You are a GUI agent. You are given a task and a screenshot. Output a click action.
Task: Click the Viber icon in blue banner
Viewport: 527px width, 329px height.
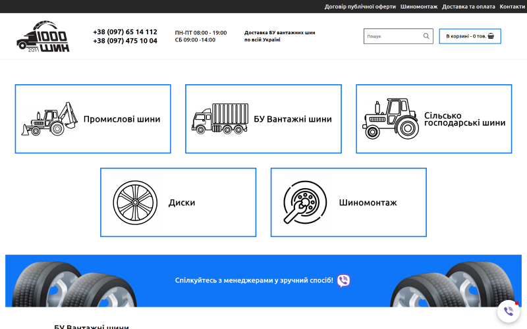[343, 281]
